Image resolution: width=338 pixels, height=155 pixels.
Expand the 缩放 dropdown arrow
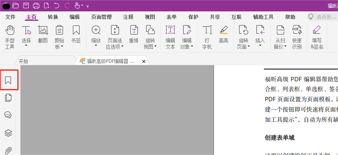pos(96,45)
